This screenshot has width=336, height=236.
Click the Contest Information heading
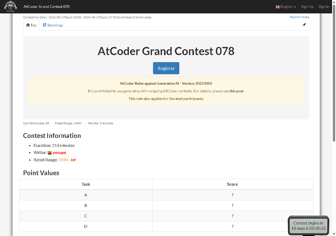click(52, 136)
